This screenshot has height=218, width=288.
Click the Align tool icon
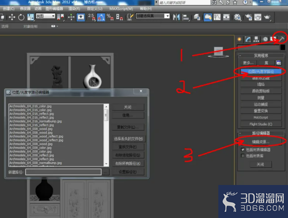pyautogui.click(x=186, y=18)
